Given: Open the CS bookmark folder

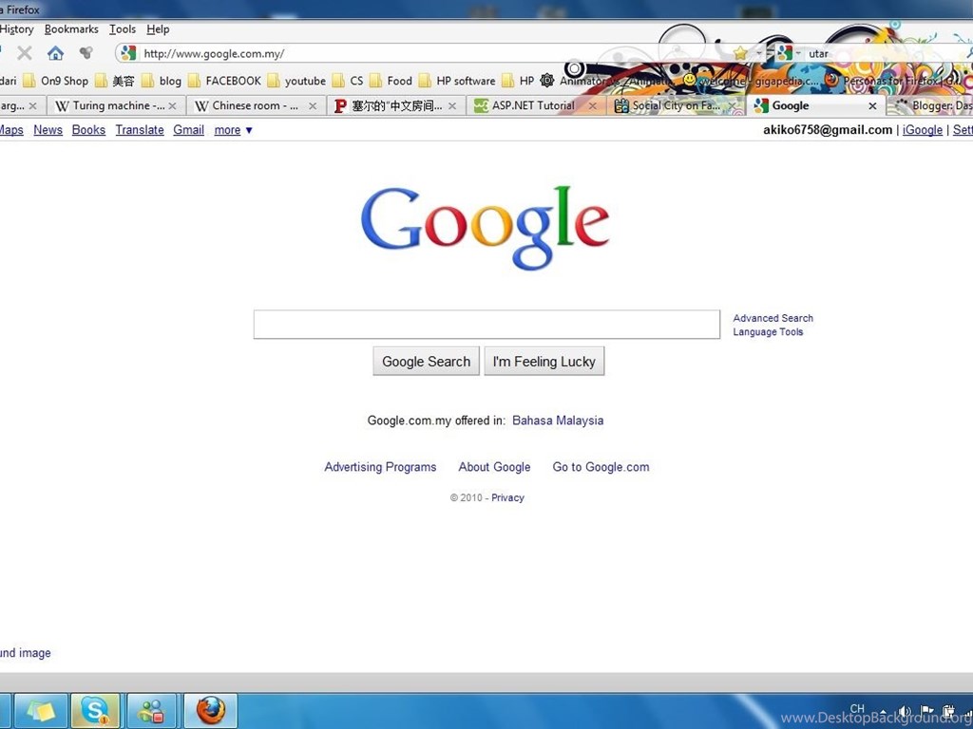Looking at the screenshot, I should coord(348,81).
